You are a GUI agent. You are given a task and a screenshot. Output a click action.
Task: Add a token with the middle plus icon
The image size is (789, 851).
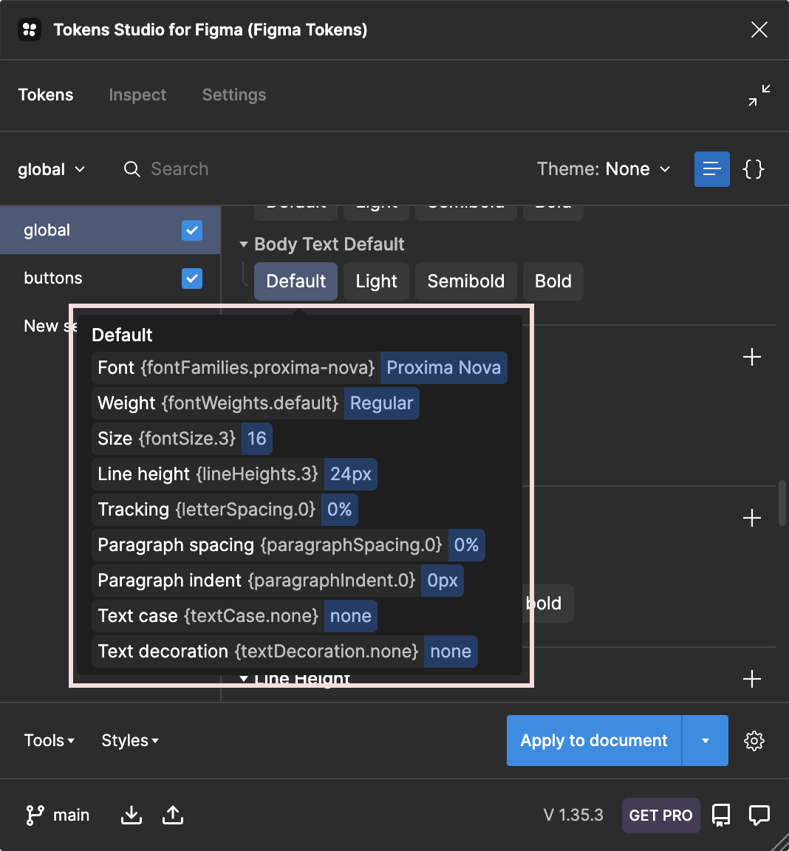pyautogui.click(x=751, y=519)
